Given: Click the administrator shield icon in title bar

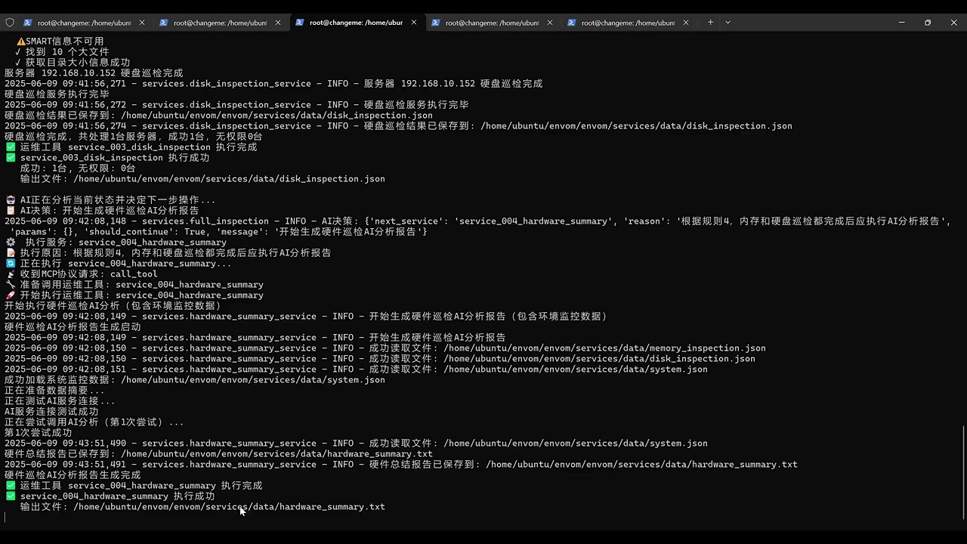Looking at the screenshot, I should pyautogui.click(x=10, y=23).
